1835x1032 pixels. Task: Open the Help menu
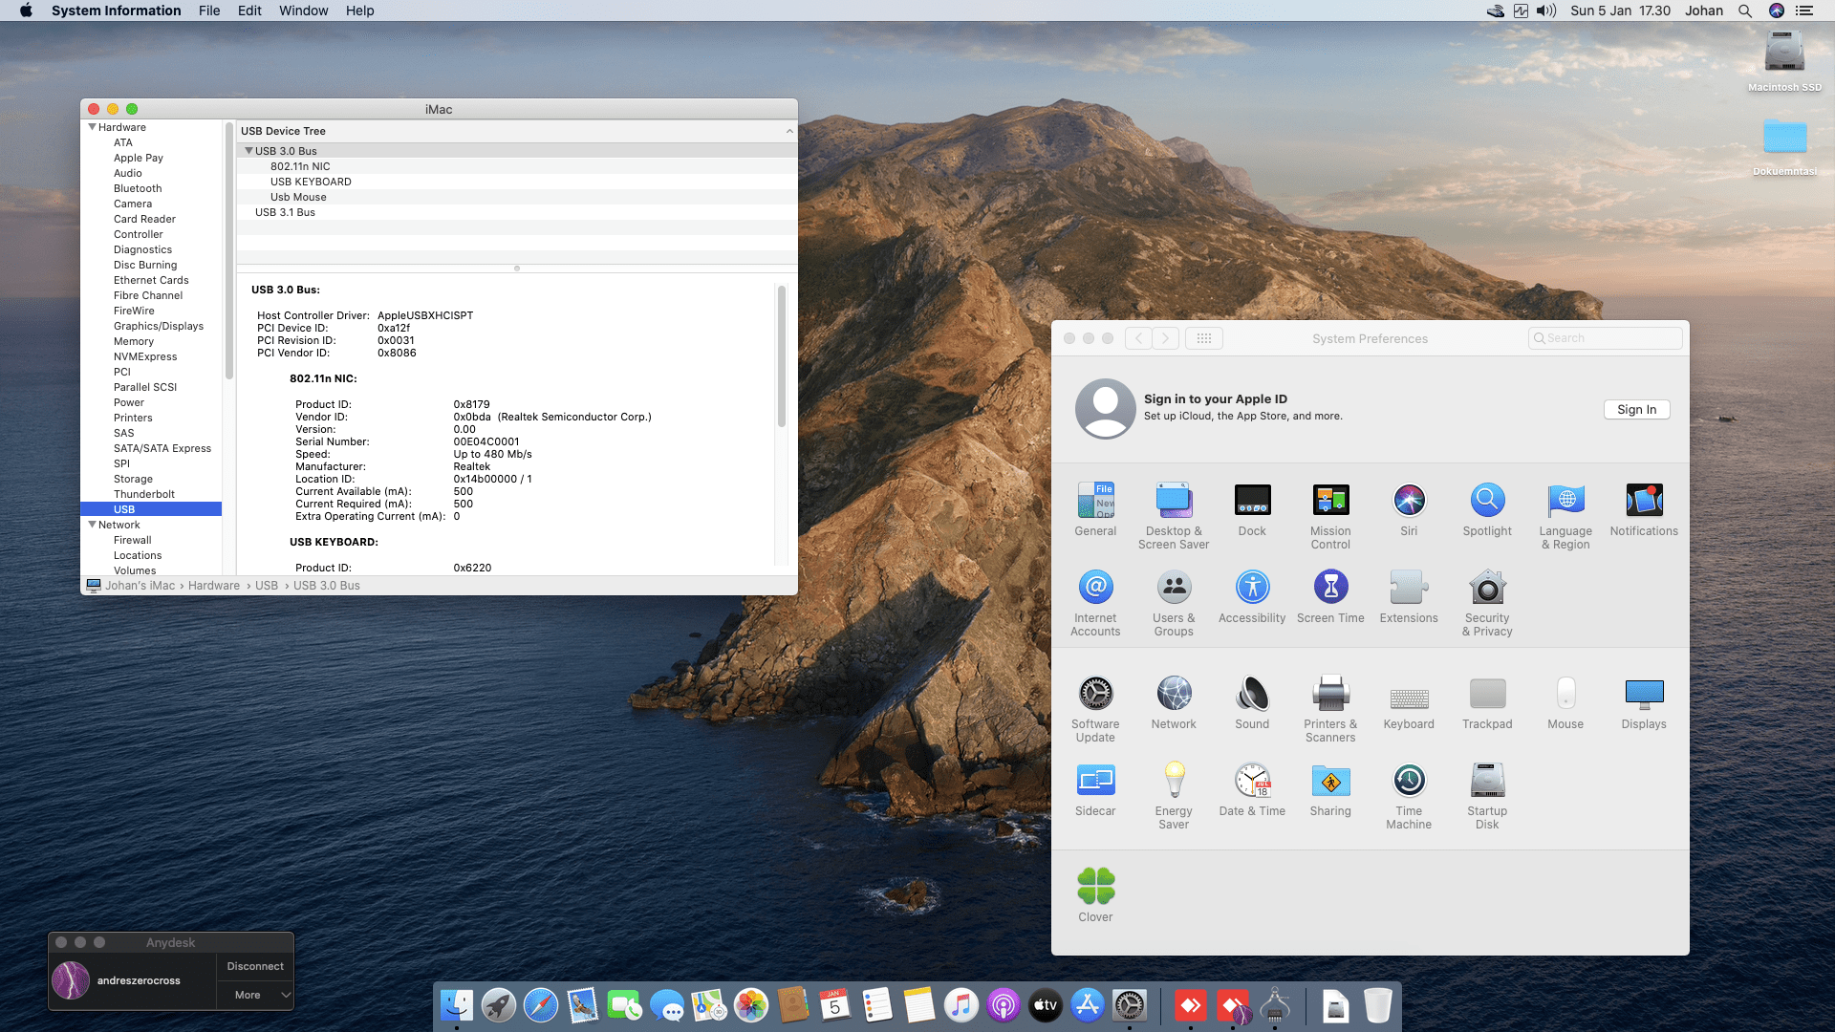360,11
